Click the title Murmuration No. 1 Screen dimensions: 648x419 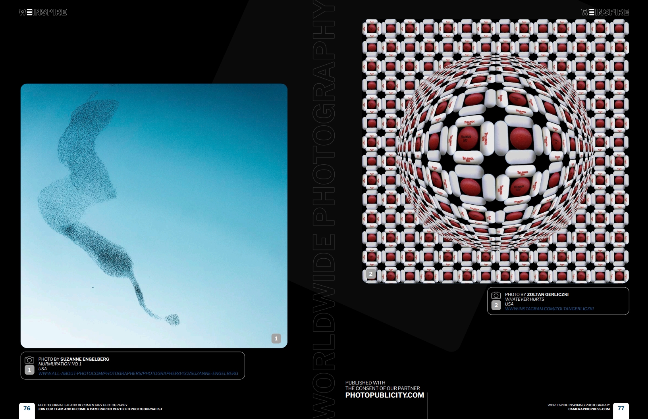click(60, 364)
